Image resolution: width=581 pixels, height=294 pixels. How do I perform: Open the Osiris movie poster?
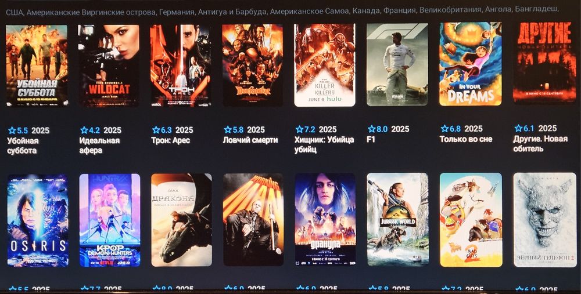pyautogui.click(x=38, y=220)
